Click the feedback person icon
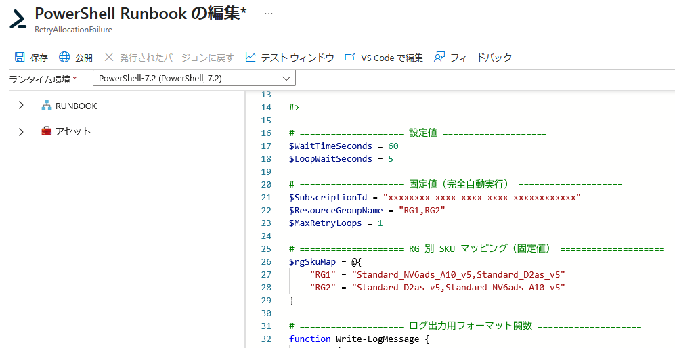The width and height of the screenshot is (675, 348). click(439, 58)
